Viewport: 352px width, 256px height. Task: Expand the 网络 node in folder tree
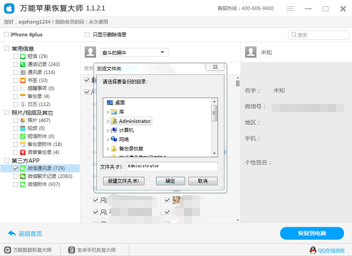coord(108,140)
